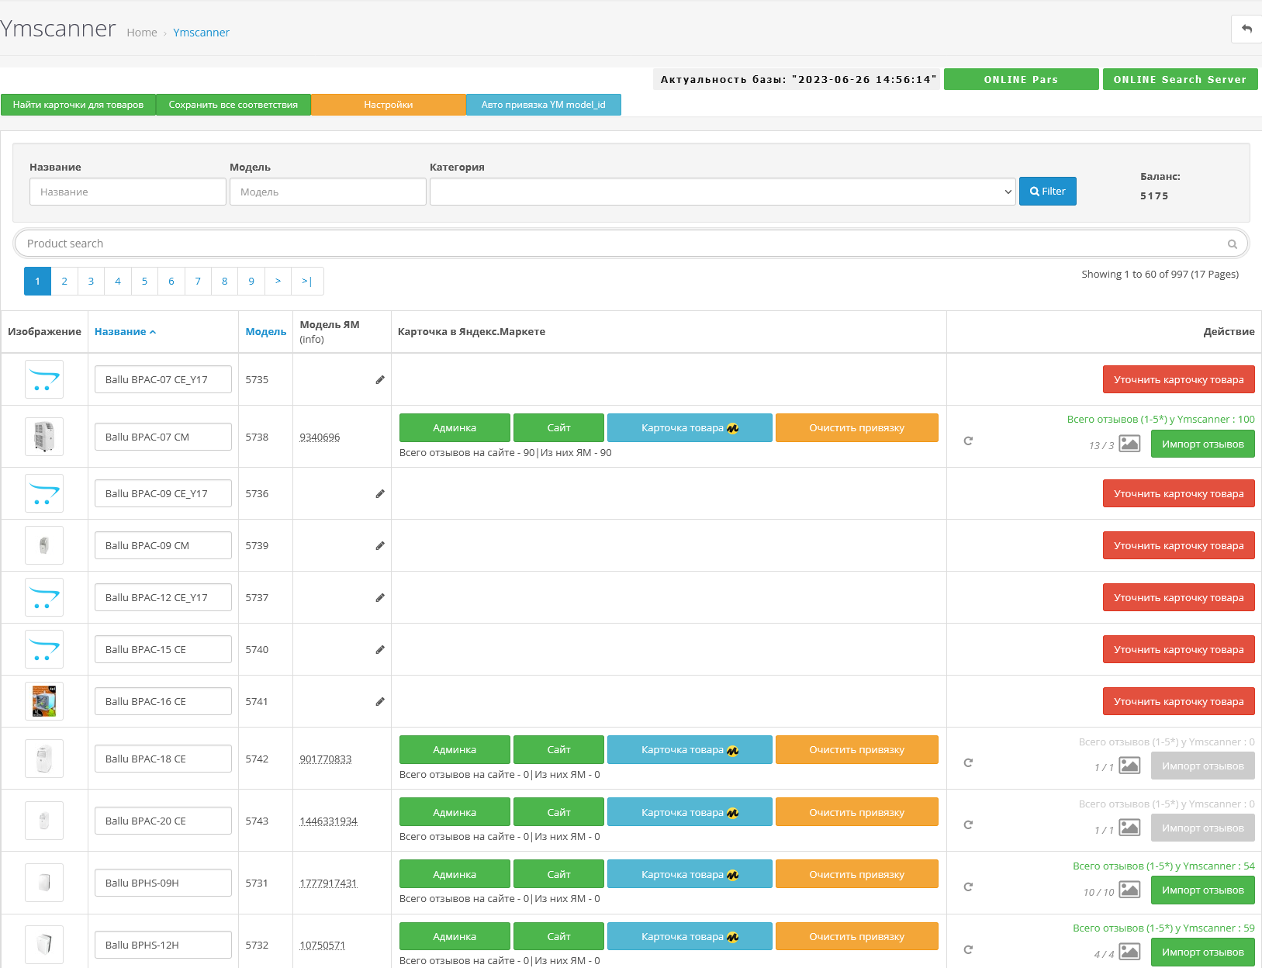Click Уточнить карточку товара for Ballu BPAC-15 CE
This screenshot has height=968, width=1262.
pos(1178,649)
